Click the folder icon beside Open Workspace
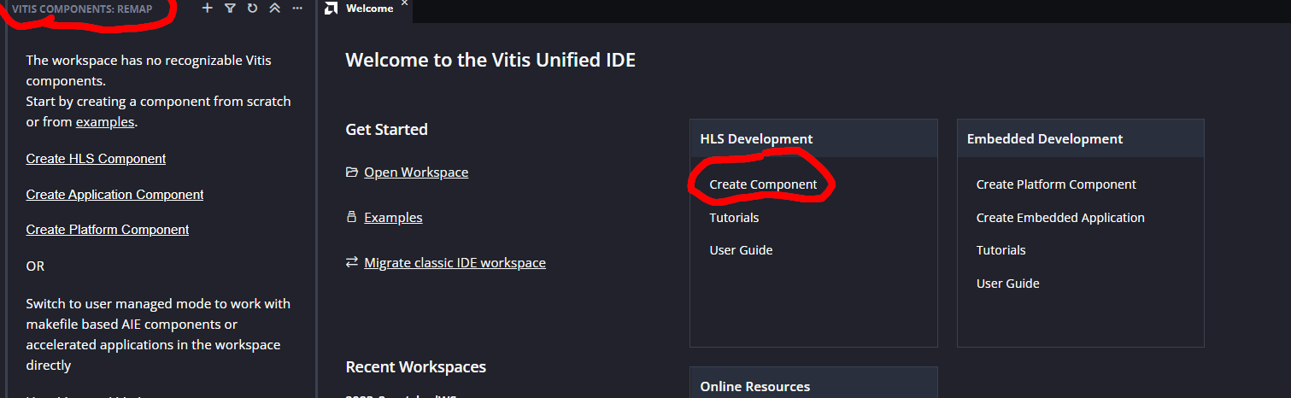 pos(351,173)
